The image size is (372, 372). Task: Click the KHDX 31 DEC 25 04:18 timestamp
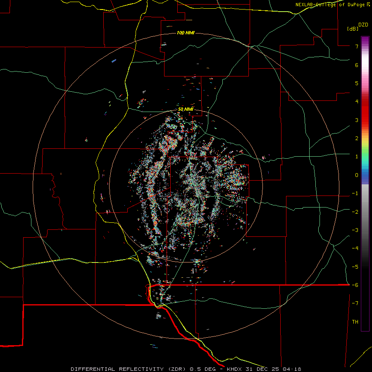(x=264, y=369)
